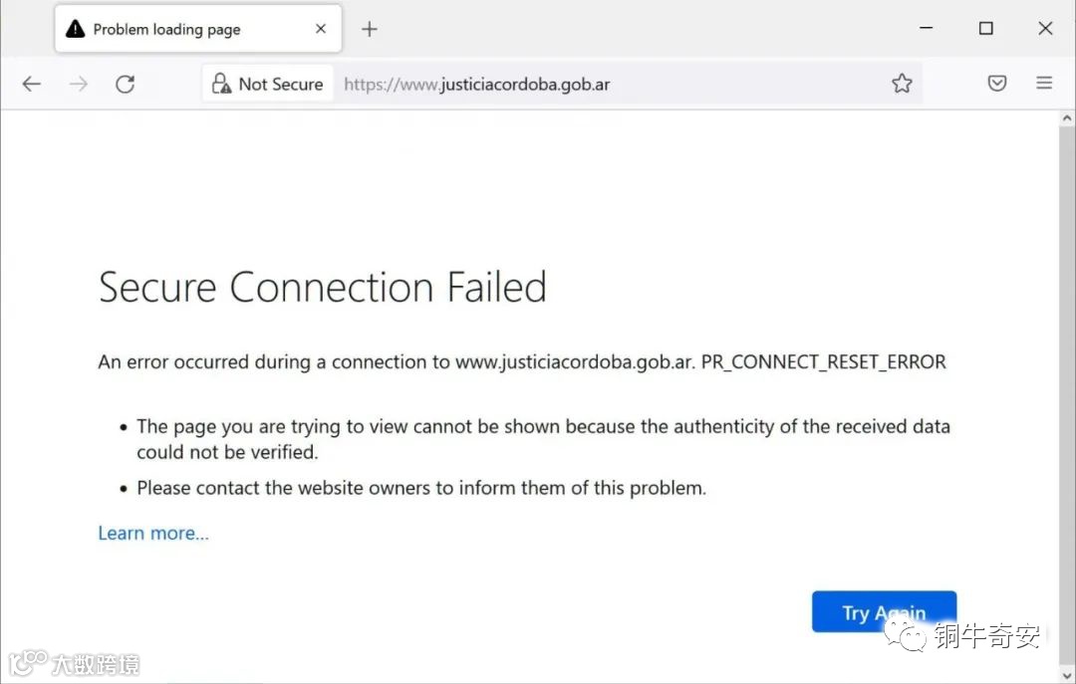The image size is (1076, 684).
Task: Click the scrollbar up arrow
Action: point(1067,120)
